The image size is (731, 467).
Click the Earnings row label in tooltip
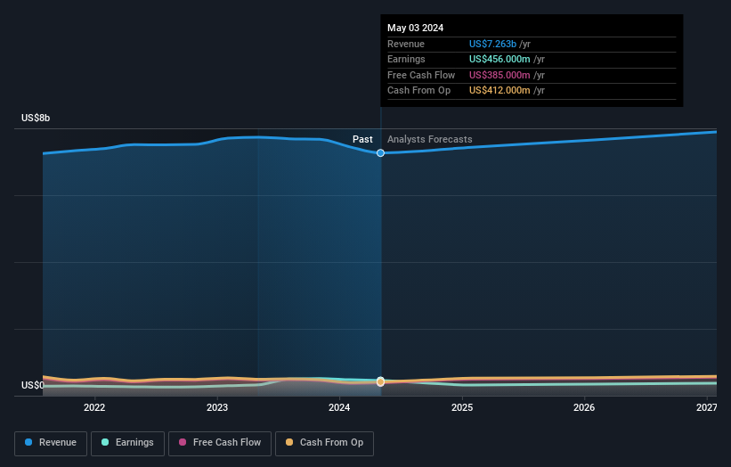[x=406, y=59]
